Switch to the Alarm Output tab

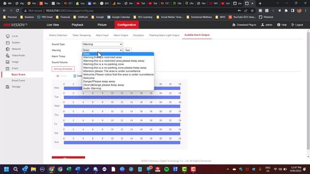(121, 35)
